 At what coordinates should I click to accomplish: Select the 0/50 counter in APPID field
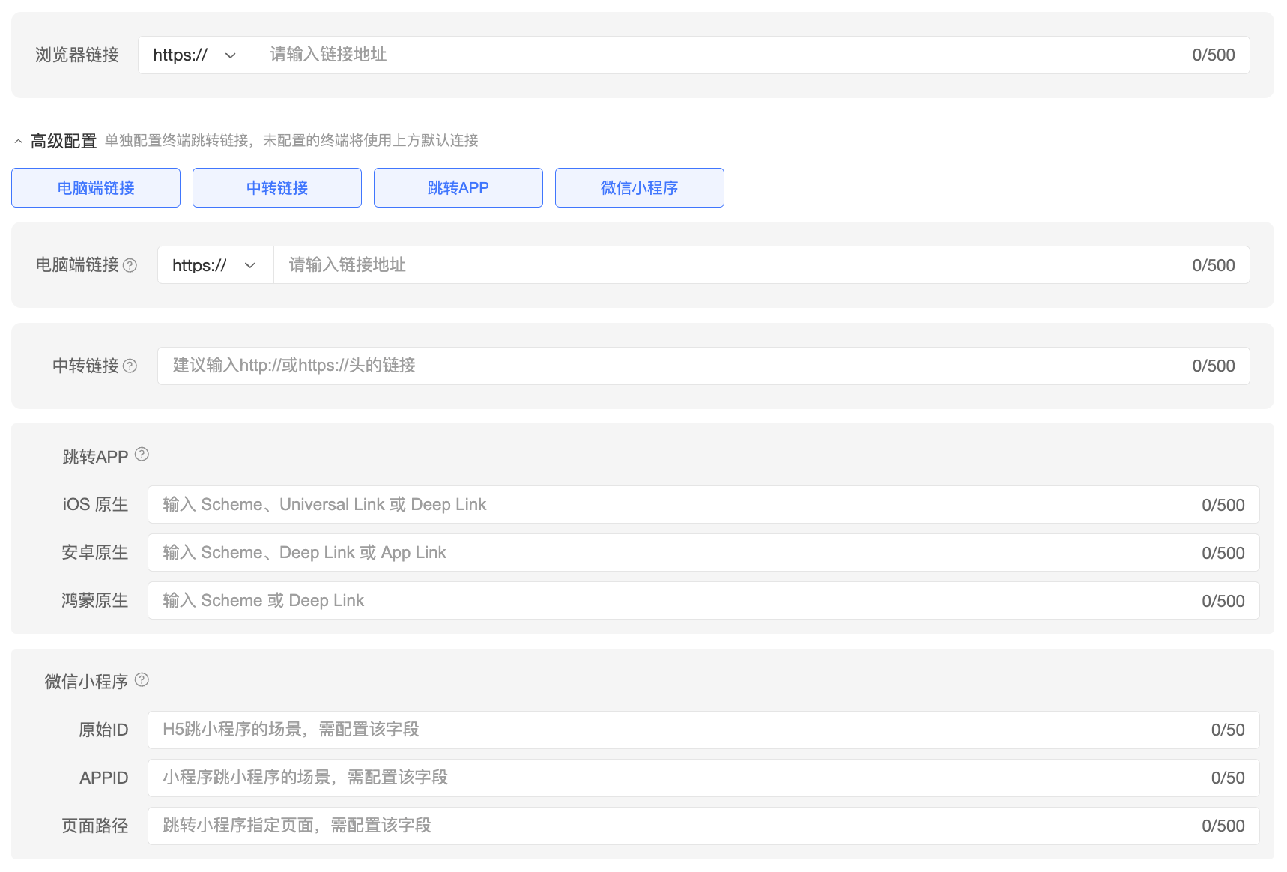tap(1228, 778)
